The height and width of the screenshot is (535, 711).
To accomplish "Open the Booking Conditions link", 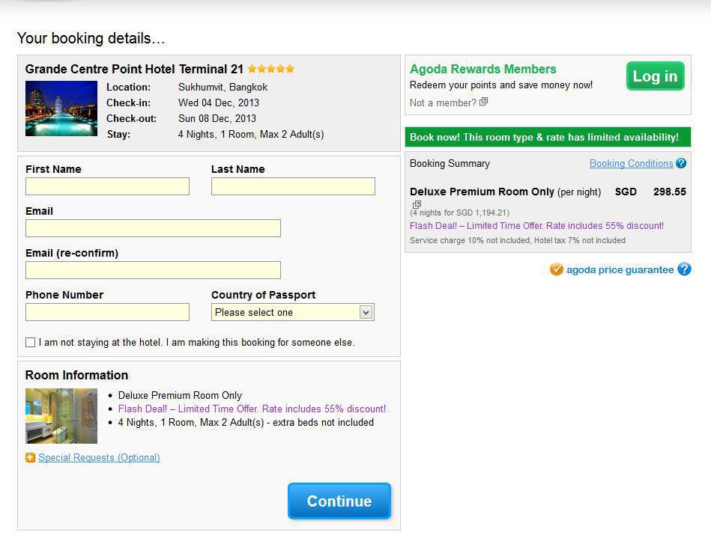I will 631,164.
